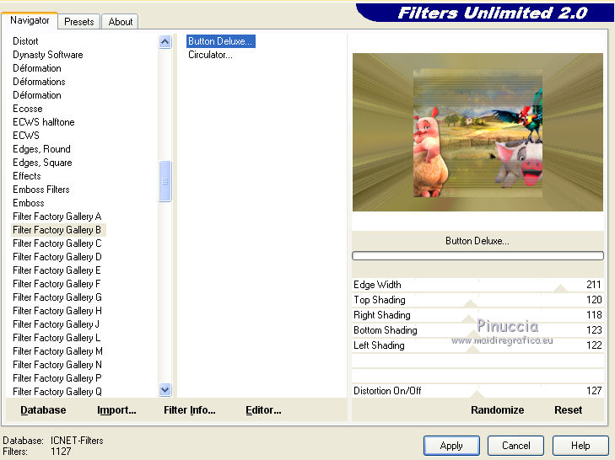615x460 pixels.
Task: Select Filter Factory Gallery D
Action: (57, 257)
